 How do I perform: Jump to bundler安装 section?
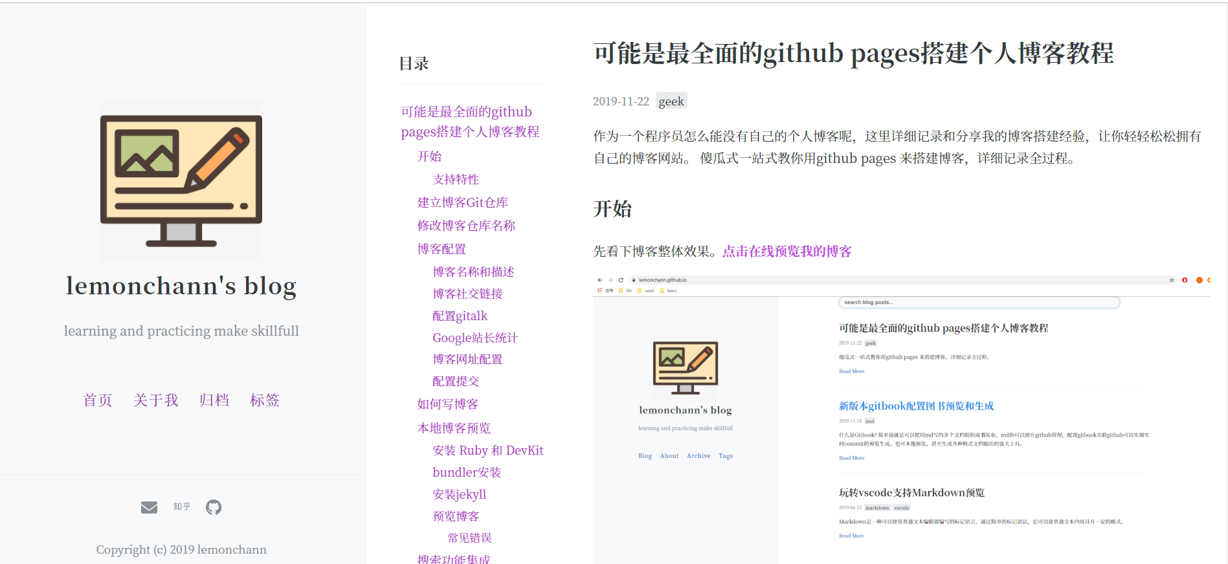[x=467, y=472]
